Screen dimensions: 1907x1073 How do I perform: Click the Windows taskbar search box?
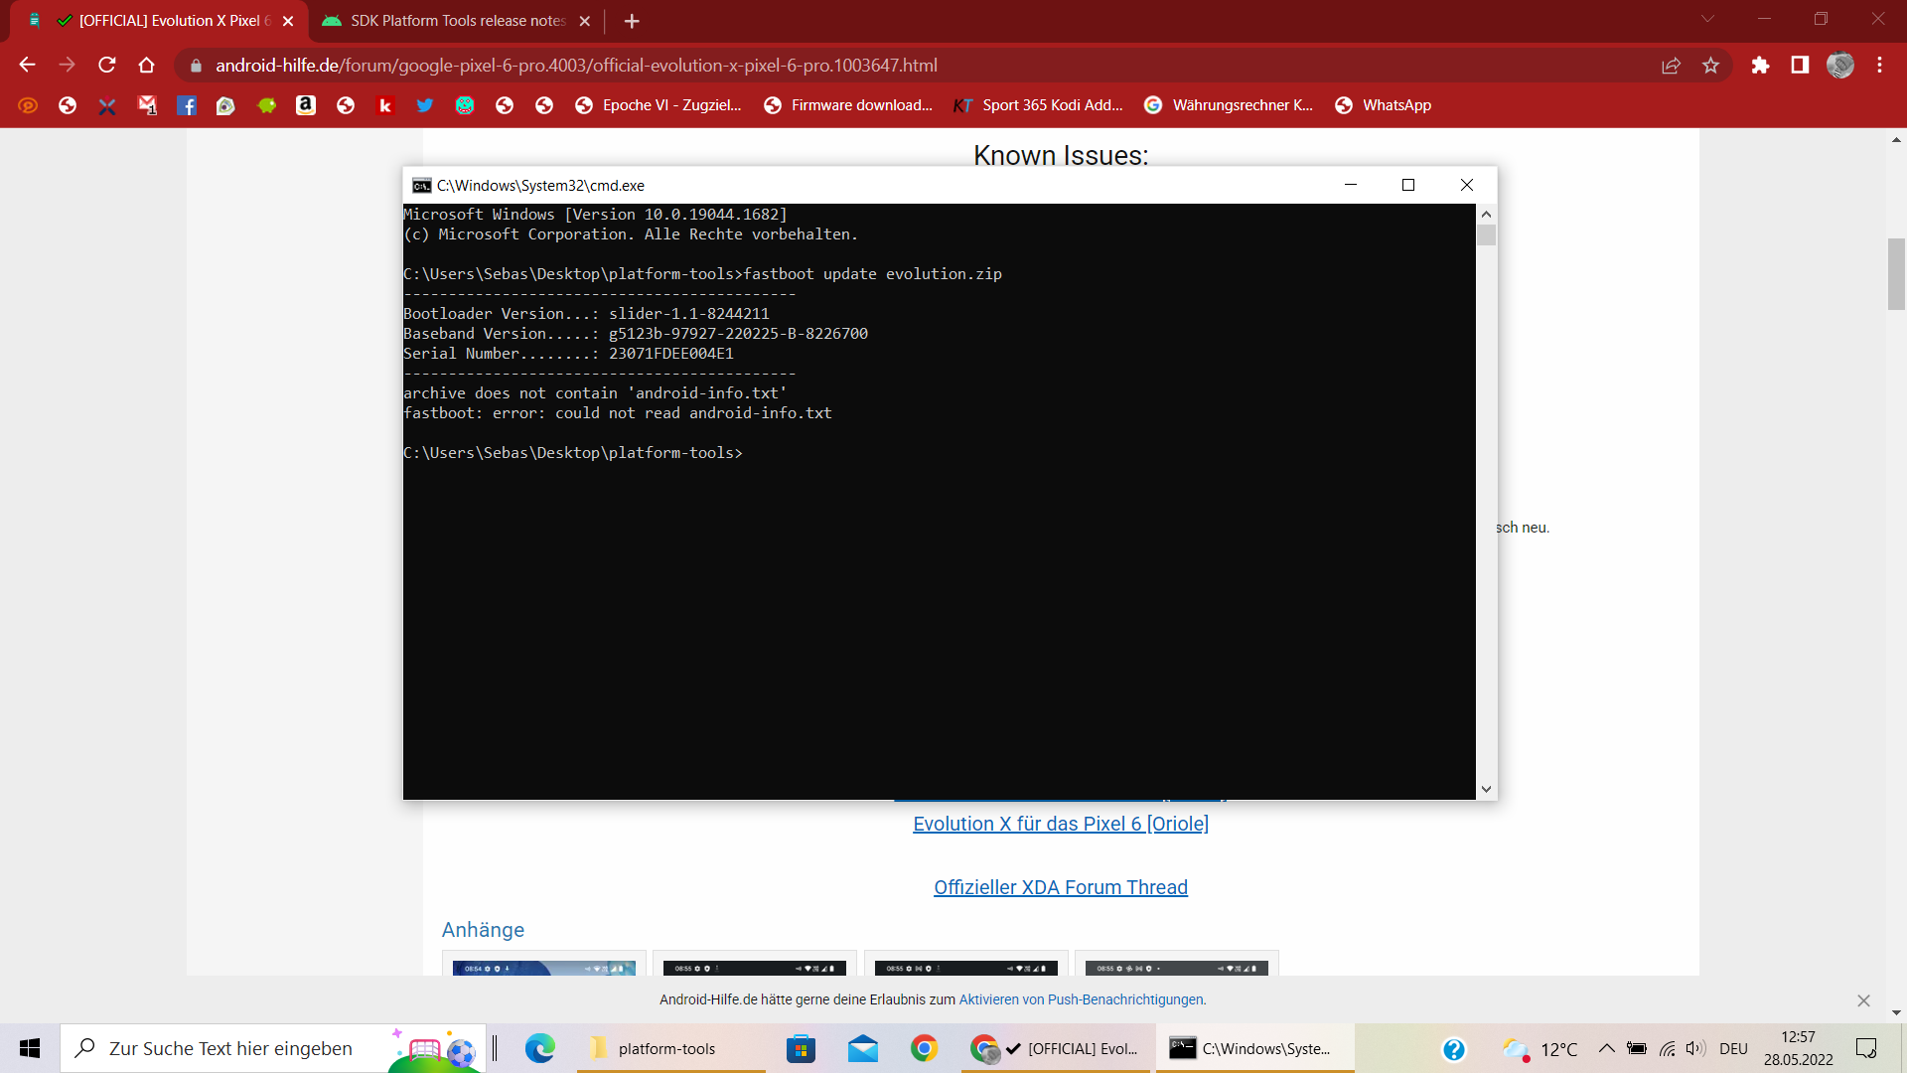[x=273, y=1048]
